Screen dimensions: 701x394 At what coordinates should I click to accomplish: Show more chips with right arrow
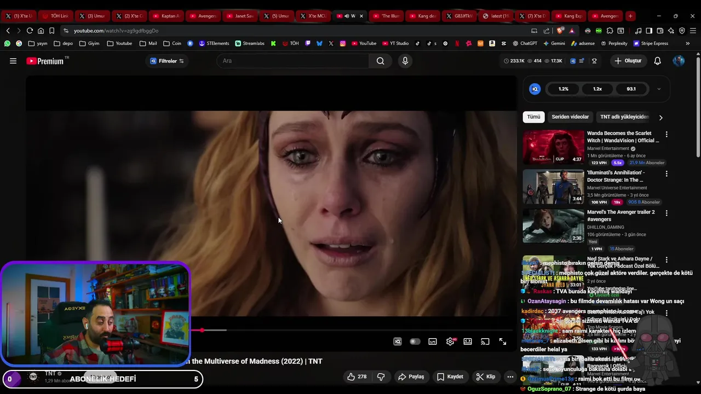pyautogui.click(x=660, y=117)
